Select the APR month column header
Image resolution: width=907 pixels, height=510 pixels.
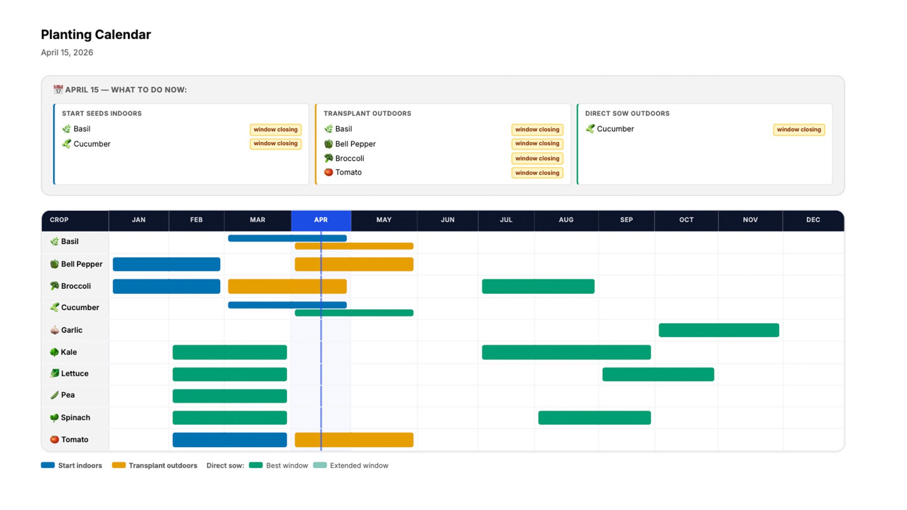coord(321,220)
